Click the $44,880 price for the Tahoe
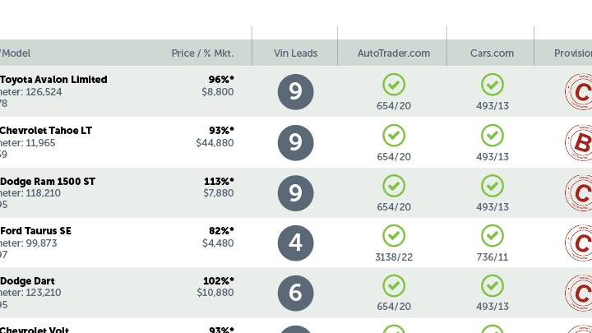Viewport: 592px width, 333px height. click(215, 143)
